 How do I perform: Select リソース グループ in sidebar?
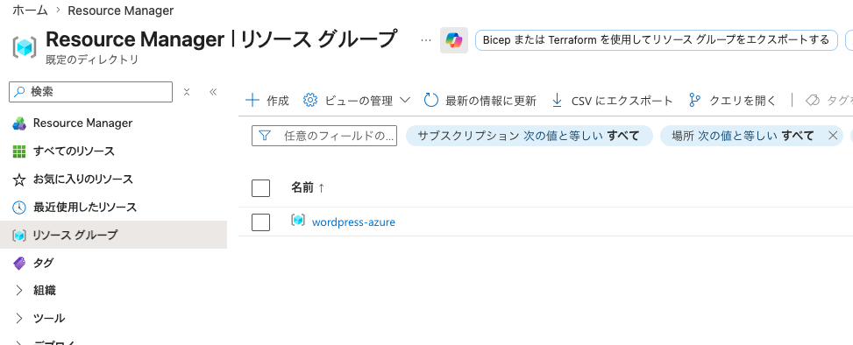coord(113,235)
